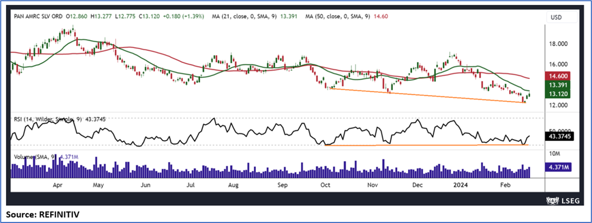Click the Oct label on the time axis
Viewport: 592px width, 223px height.
click(325, 185)
